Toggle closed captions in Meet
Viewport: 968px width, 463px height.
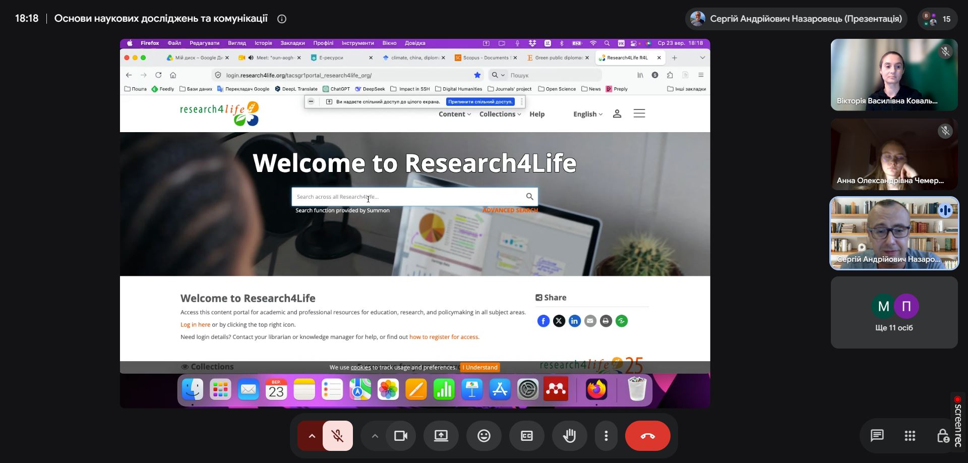pyautogui.click(x=527, y=436)
